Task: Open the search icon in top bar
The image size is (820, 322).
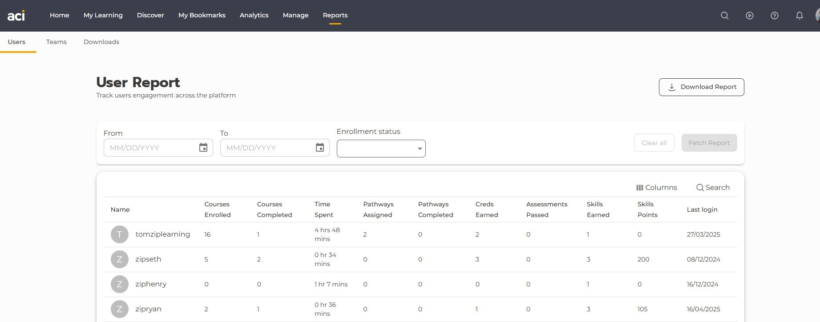Action: coord(724,16)
